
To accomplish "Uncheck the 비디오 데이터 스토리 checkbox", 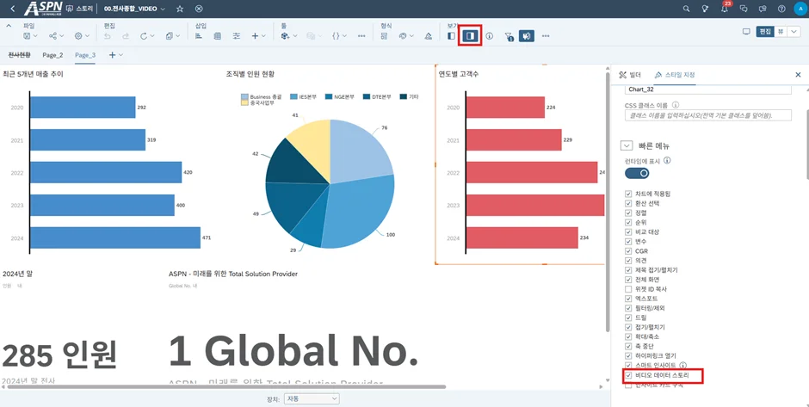I will pos(628,375).
